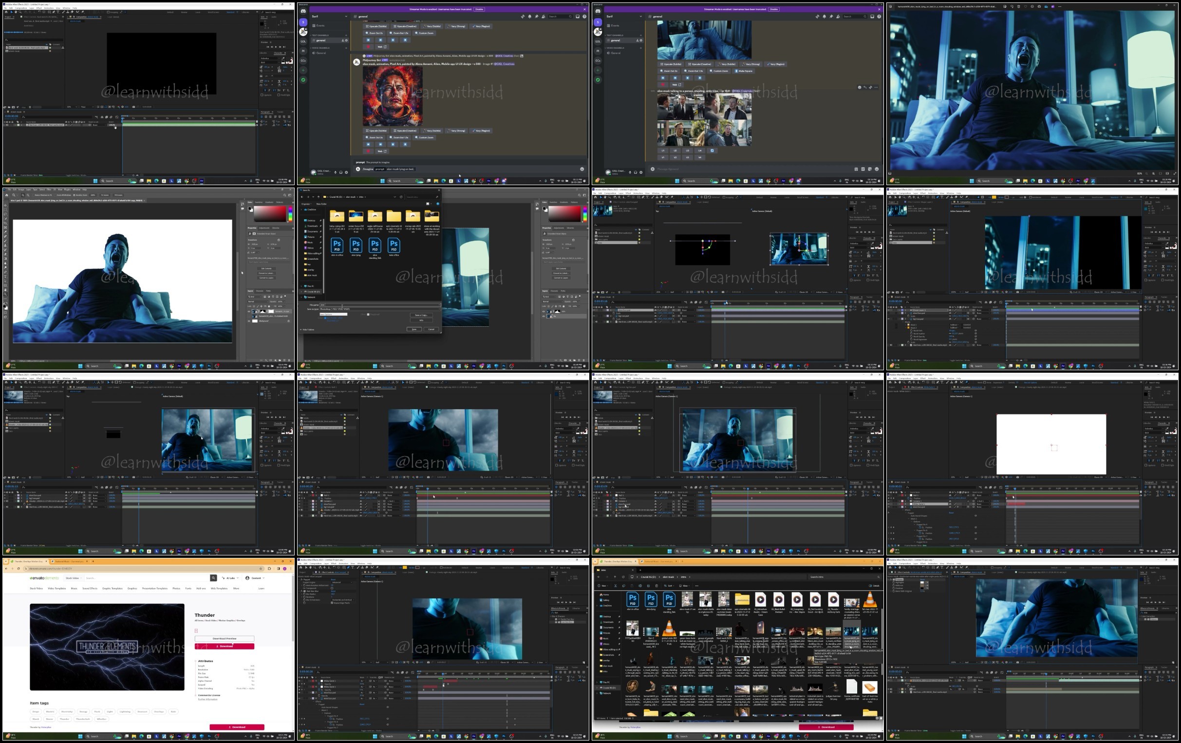Image resolution: width=1181 pixels, height=743 pixels.
Task: Click bookmark star in Envato address bar
Action: pos(261,569)
